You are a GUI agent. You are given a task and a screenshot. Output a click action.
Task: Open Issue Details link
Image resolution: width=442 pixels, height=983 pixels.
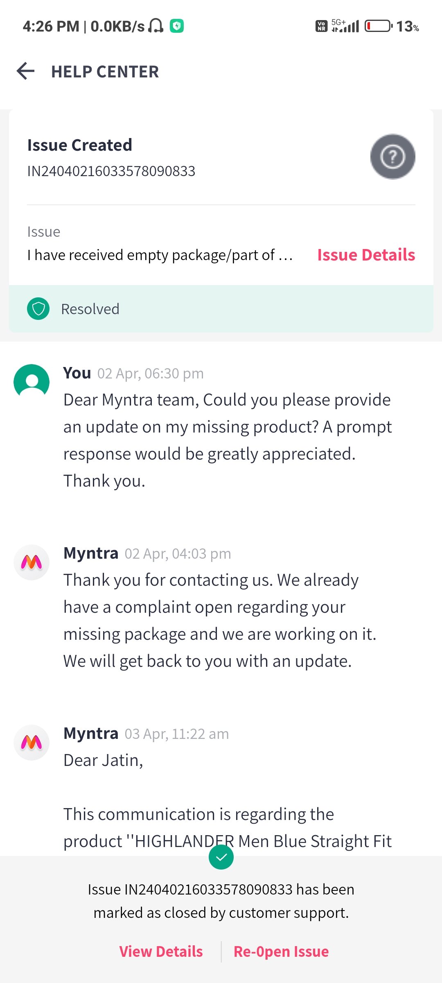366,255
